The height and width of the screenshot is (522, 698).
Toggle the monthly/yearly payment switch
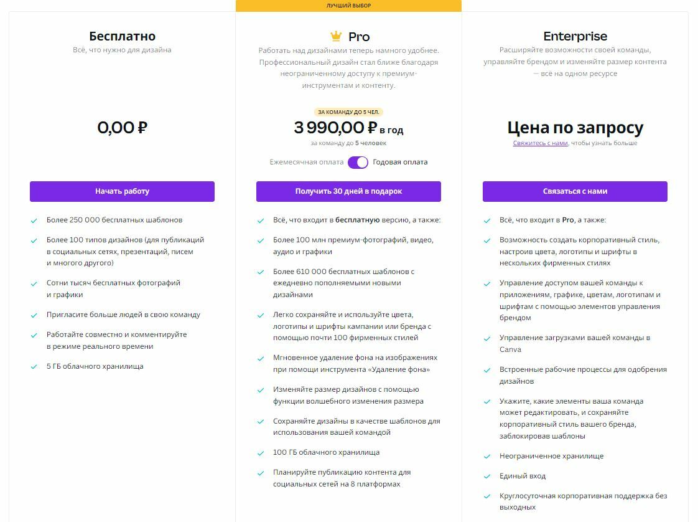click(358, 162)
